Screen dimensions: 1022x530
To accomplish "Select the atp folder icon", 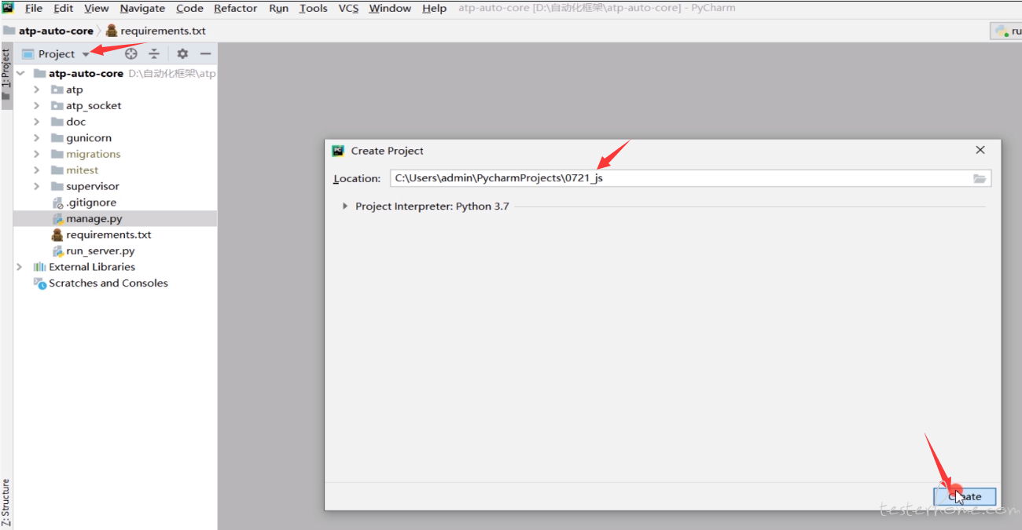I will (x=57, y=90).
